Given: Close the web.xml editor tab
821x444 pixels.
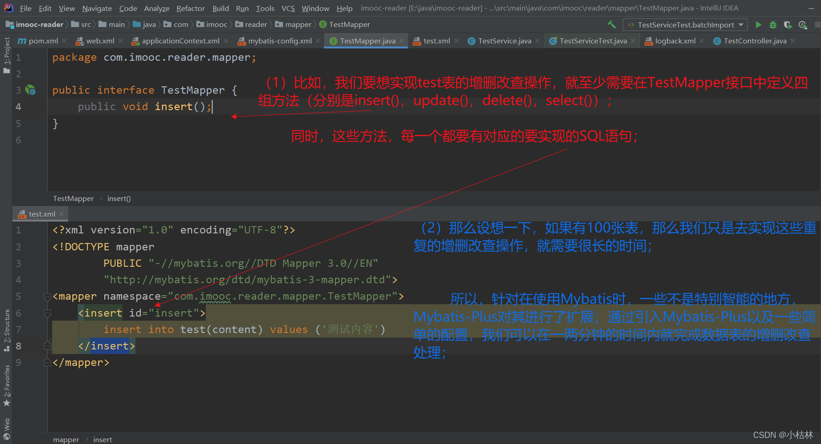Looking at the screenshot, I should tap(120, 41).
